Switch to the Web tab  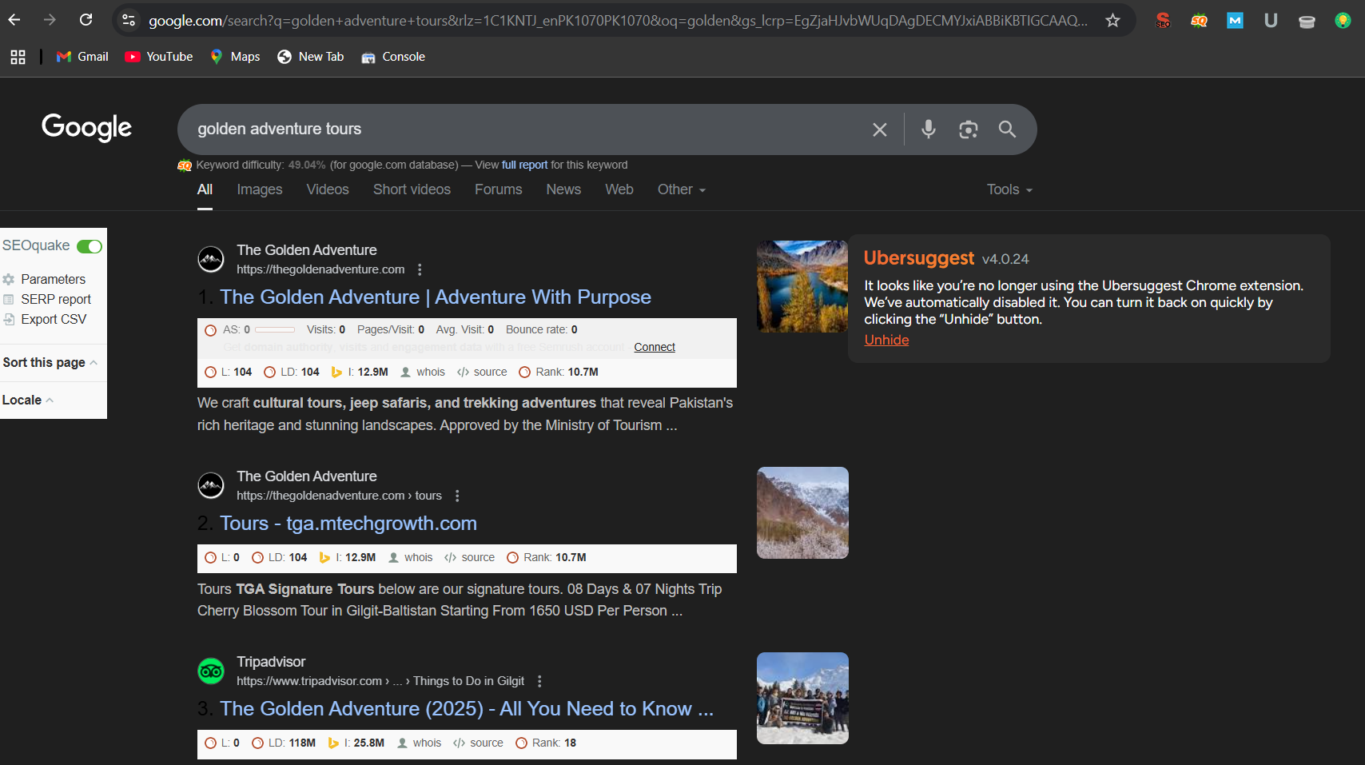click(x=619, y=189)
